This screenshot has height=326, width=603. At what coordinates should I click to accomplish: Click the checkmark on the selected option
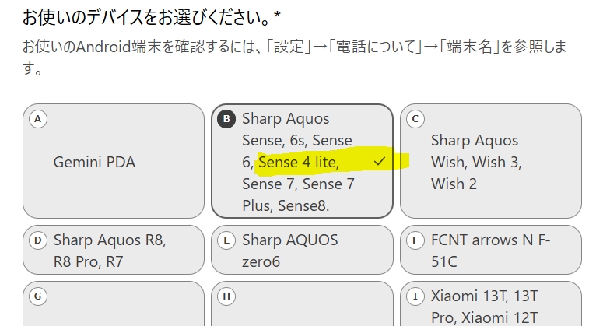click(x=380, y=162)
